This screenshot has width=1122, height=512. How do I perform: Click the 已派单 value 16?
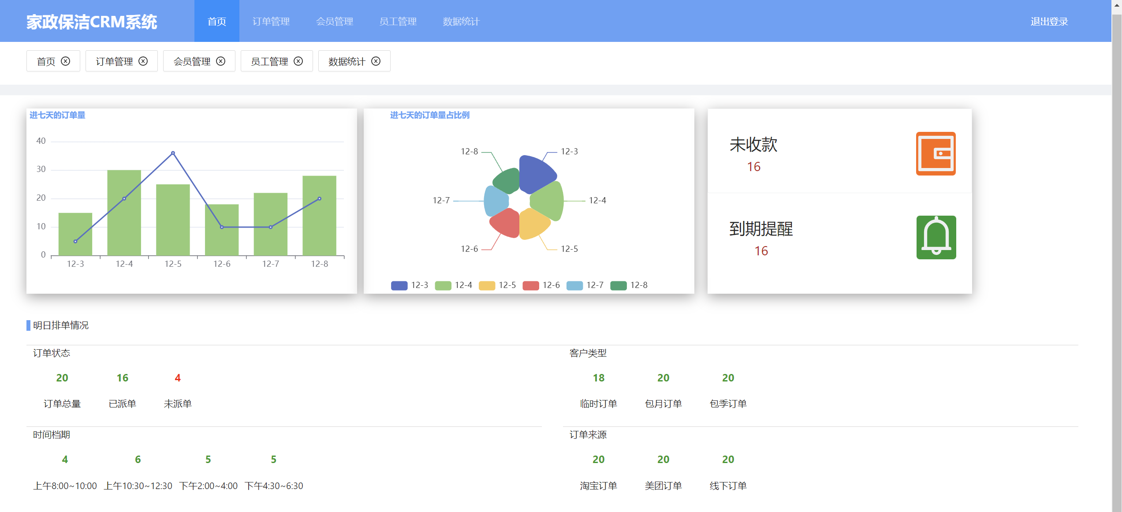pyautogui.click(x=123, y=378)
